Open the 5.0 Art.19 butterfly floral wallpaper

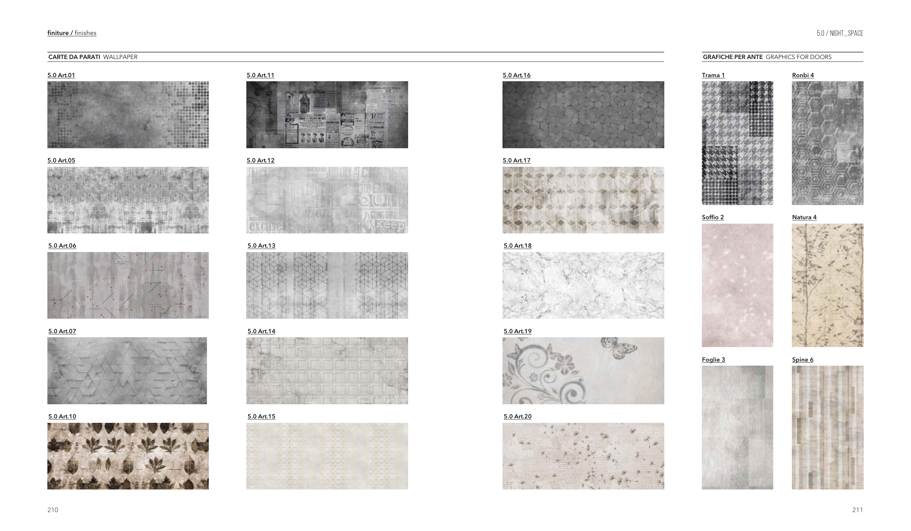(x=583, y=370)
